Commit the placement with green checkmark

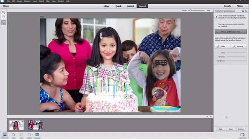click(x=126, y=97)
